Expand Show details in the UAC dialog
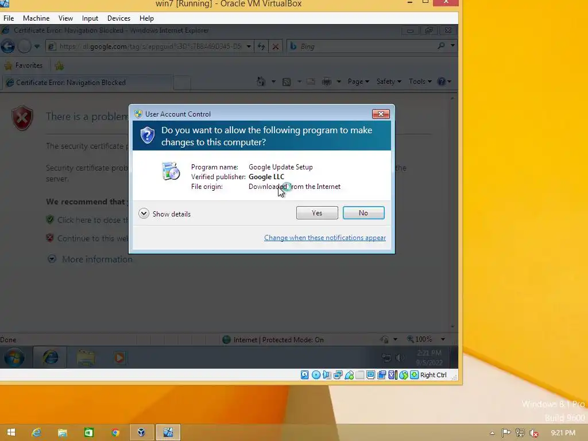This screenshot has width=588, height=441. 165,214
